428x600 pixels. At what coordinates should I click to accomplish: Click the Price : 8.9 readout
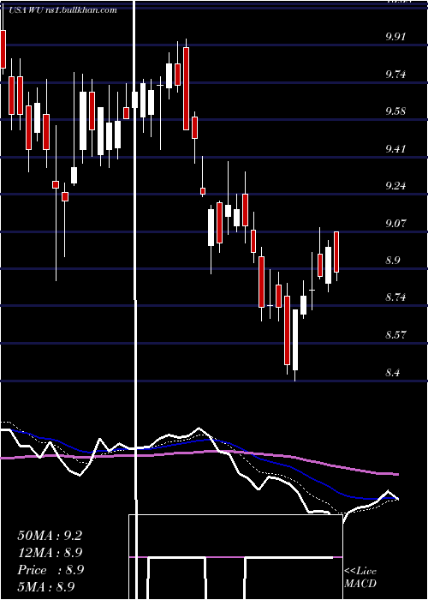(51, 570)
